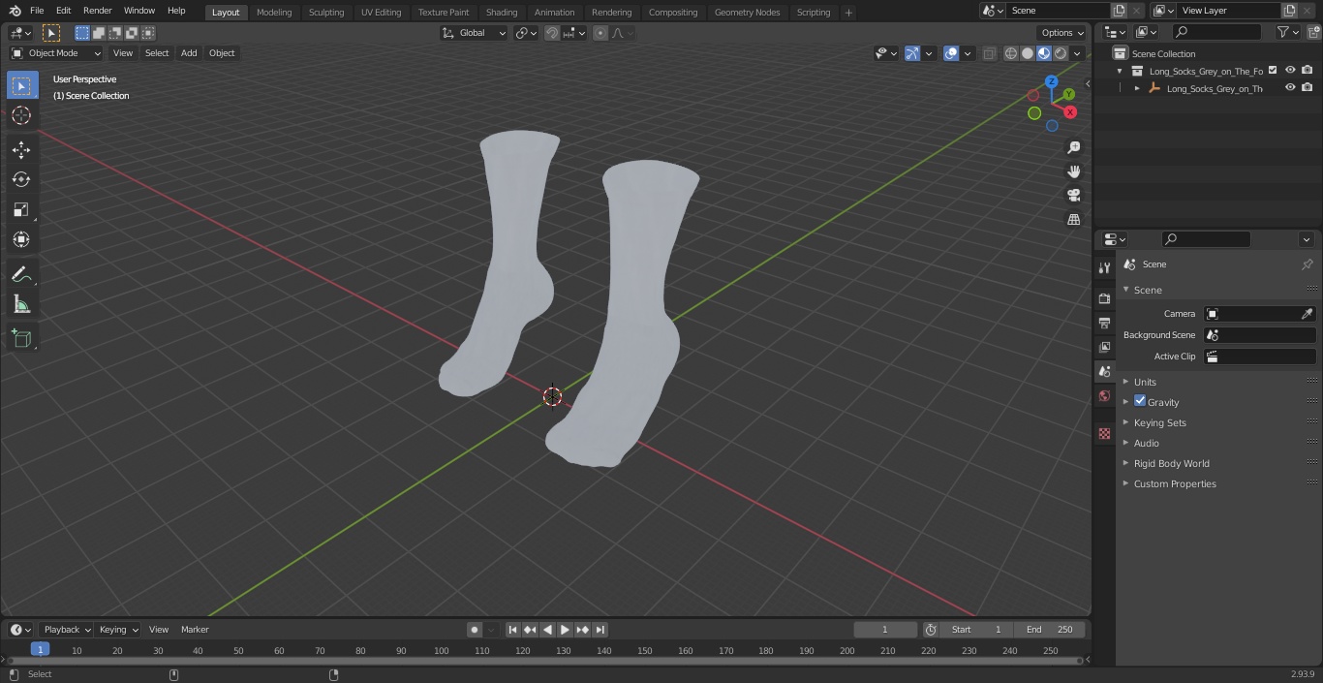Select the Transform tool
1323x683 pixels.
pyautogui.click(x=21, y=239)
